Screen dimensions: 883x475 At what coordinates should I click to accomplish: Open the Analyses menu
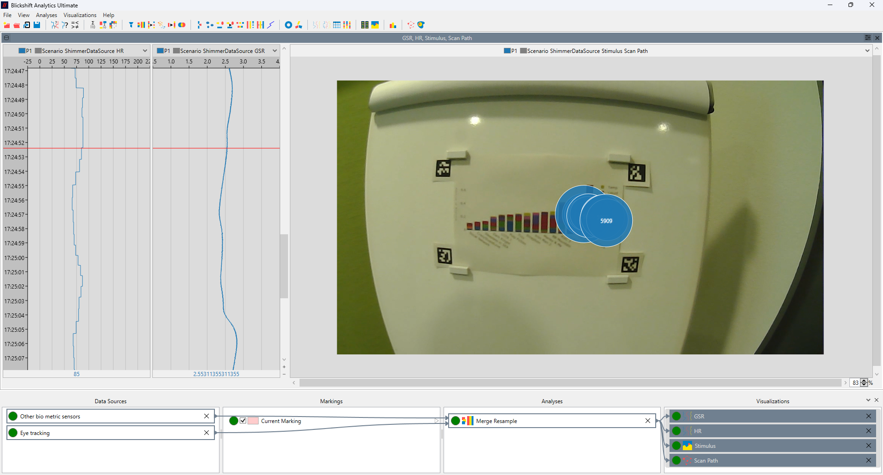click(46, 15)
